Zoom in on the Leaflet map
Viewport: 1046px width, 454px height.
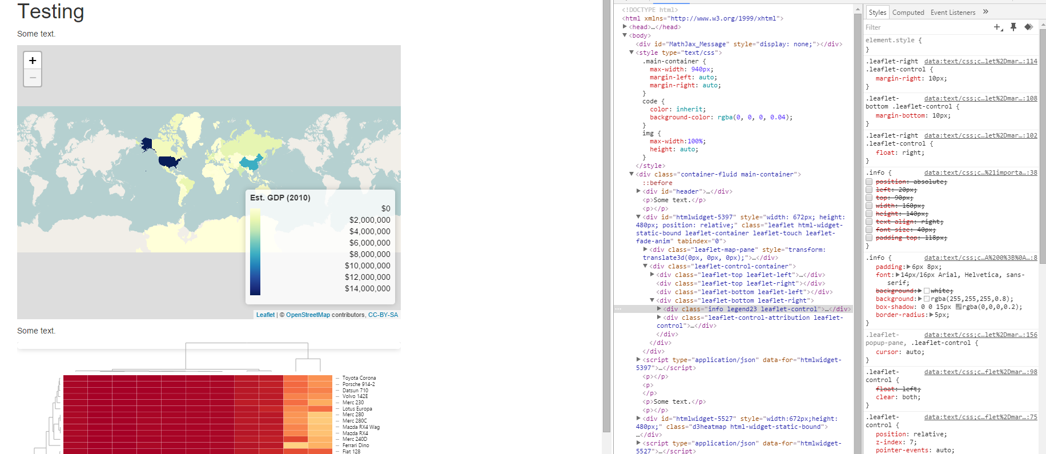(33, 61)
